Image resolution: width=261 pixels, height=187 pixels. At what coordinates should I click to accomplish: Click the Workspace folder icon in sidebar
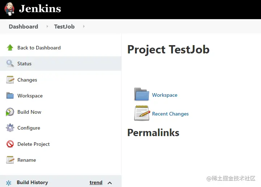(x=10, y=96)
